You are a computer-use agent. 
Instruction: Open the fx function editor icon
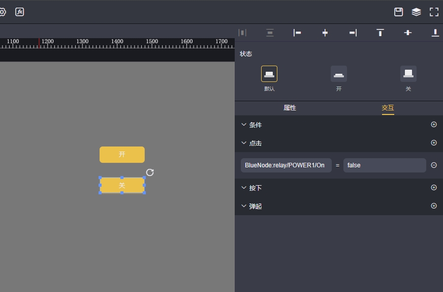click(x=19, y=12)
